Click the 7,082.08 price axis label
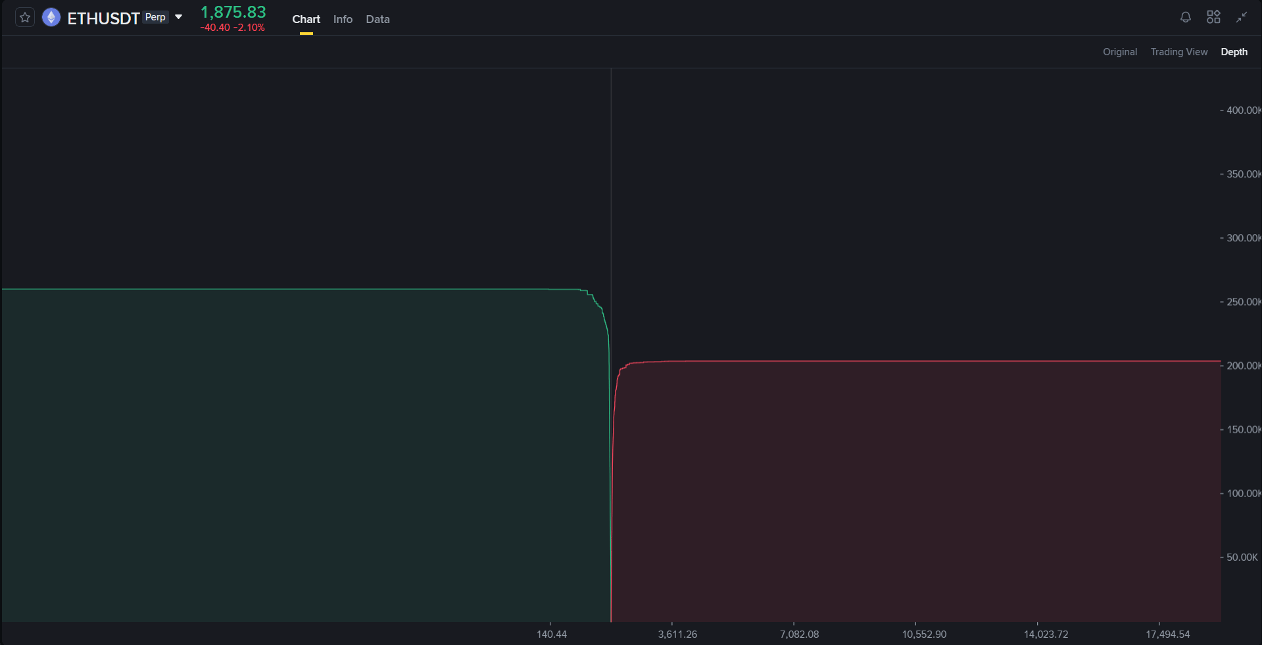The width and height of the screenshot is (1262, 645). tap(800, 634)
